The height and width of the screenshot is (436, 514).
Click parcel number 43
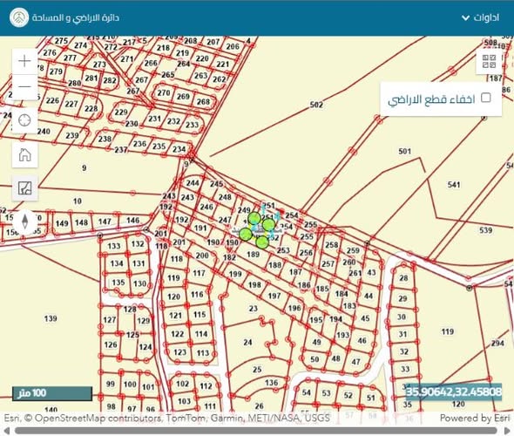click(x=371, y=272)
